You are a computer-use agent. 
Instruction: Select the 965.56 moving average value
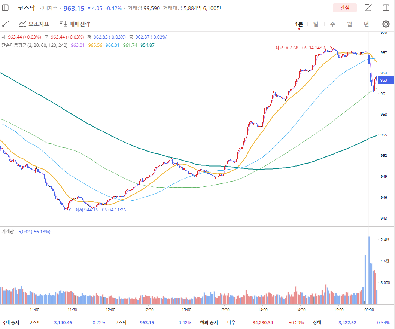95,45
